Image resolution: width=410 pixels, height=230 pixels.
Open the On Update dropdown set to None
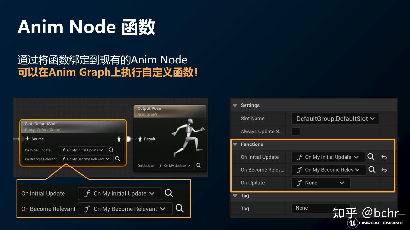321,183
